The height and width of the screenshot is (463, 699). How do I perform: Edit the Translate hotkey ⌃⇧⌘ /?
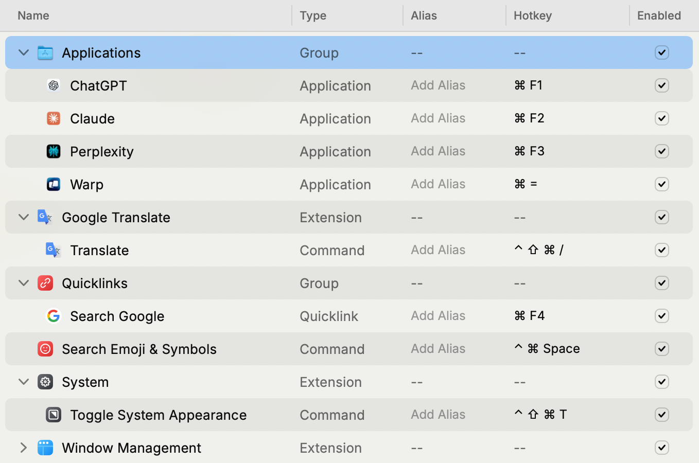539,250
